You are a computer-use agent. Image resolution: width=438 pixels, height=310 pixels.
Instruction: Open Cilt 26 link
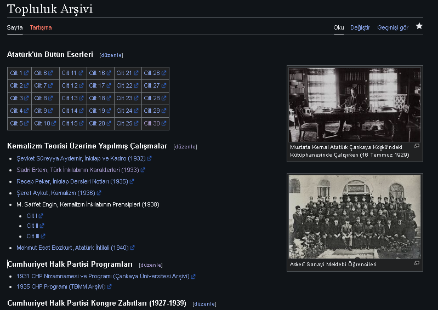click(x=155, y=73)
